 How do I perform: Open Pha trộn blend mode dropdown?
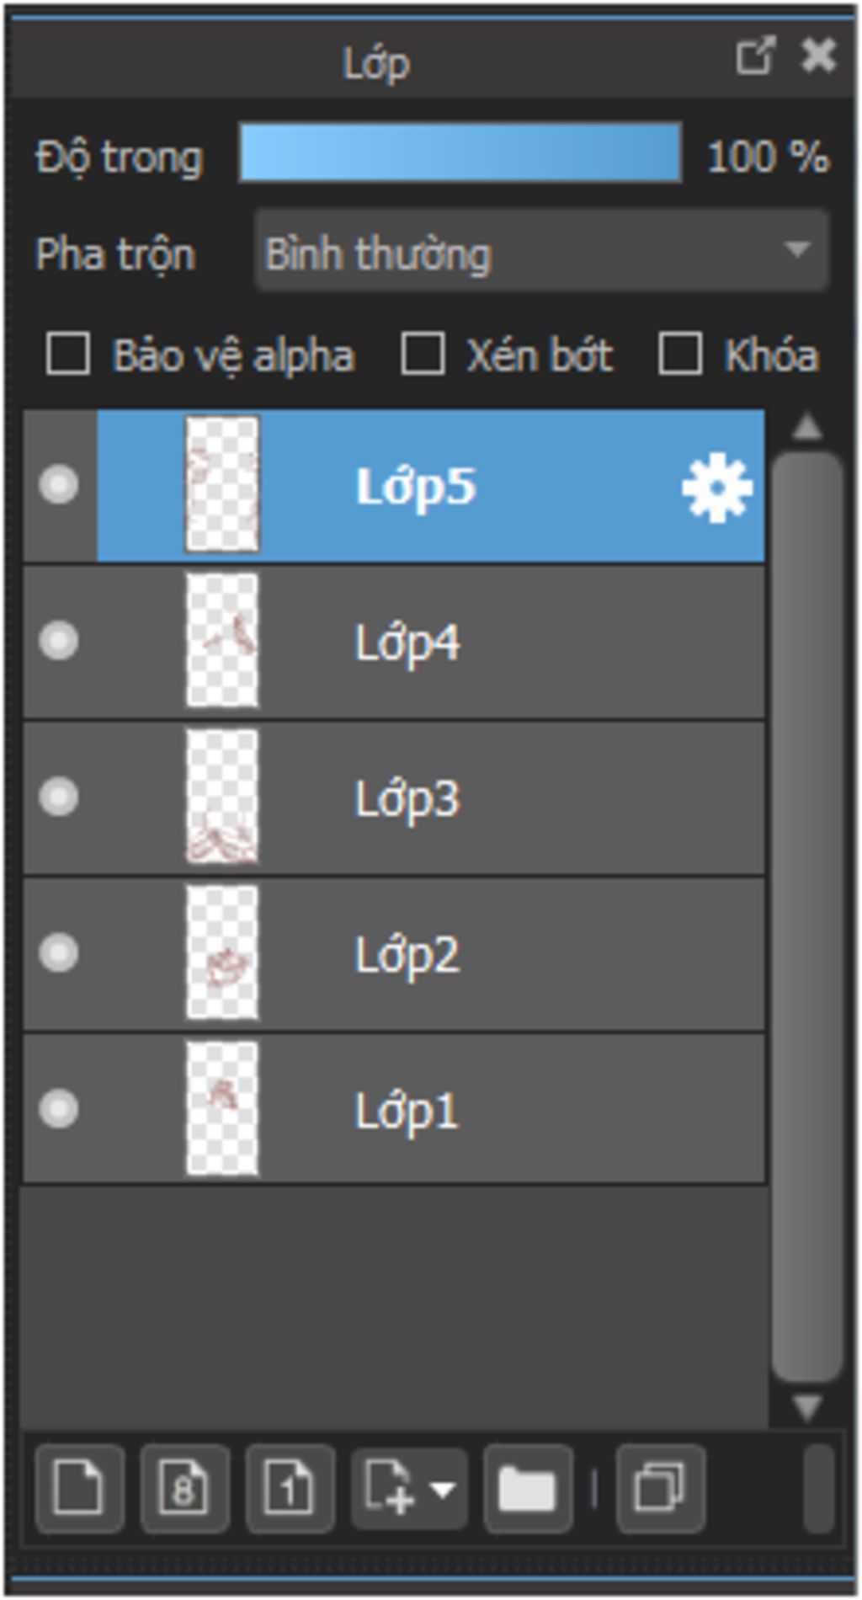tap(542, 251)
